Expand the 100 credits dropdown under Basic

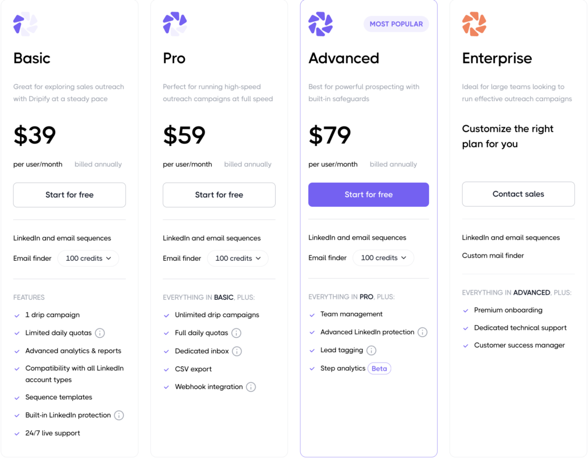click(x=88, y=258)
